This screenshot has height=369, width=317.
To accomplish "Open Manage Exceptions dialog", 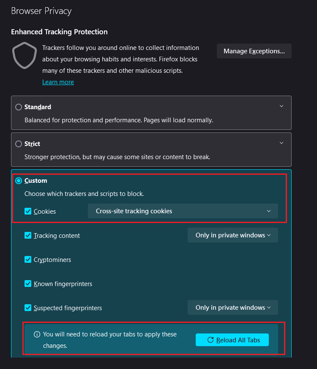I will click(x=254, y=51).
